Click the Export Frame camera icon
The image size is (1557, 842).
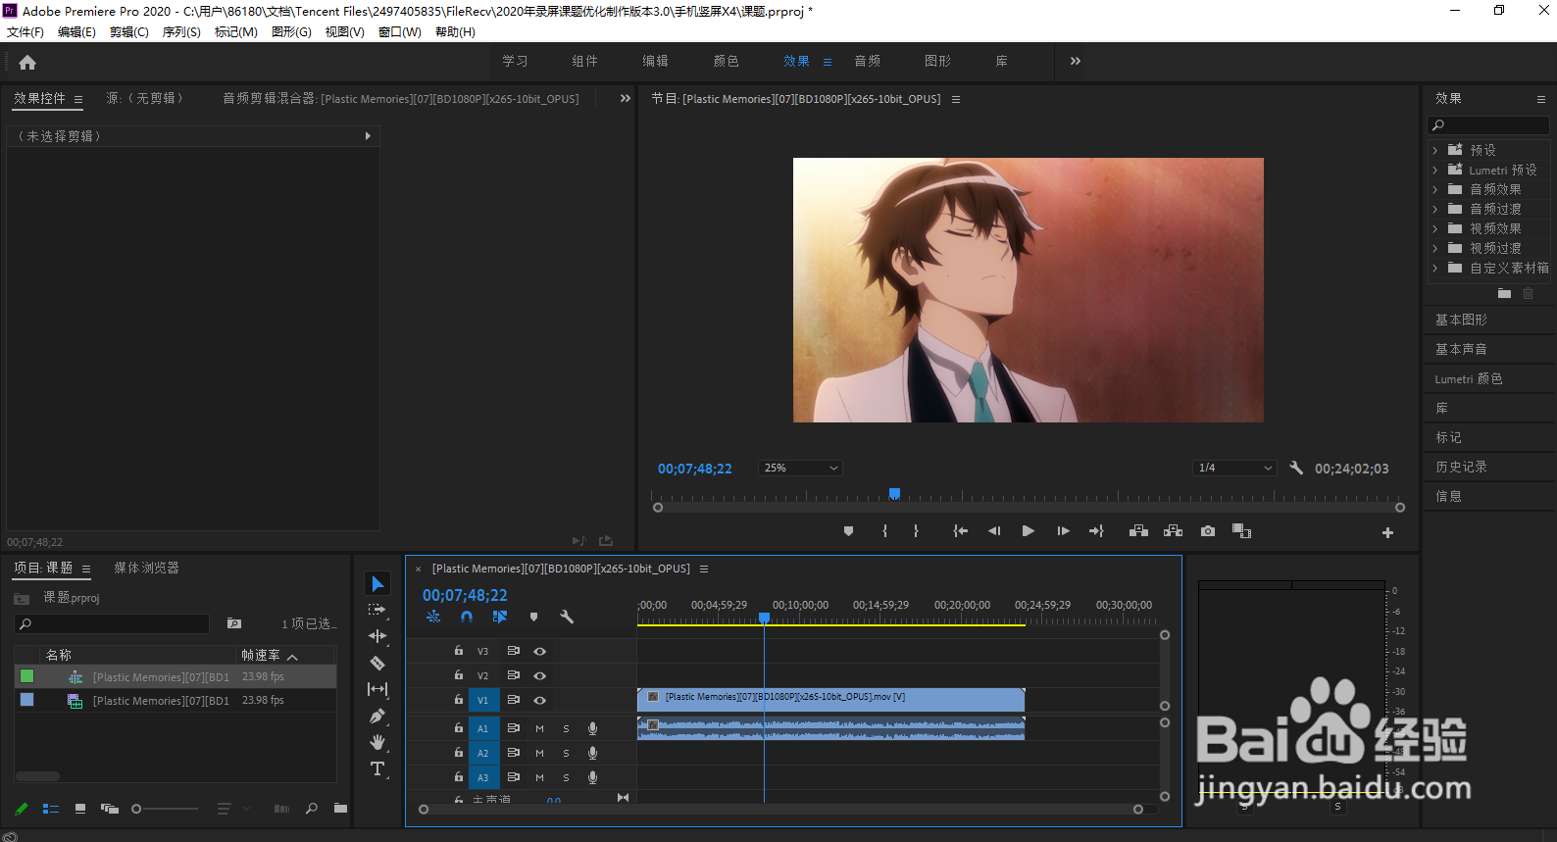pos(1208,531)
